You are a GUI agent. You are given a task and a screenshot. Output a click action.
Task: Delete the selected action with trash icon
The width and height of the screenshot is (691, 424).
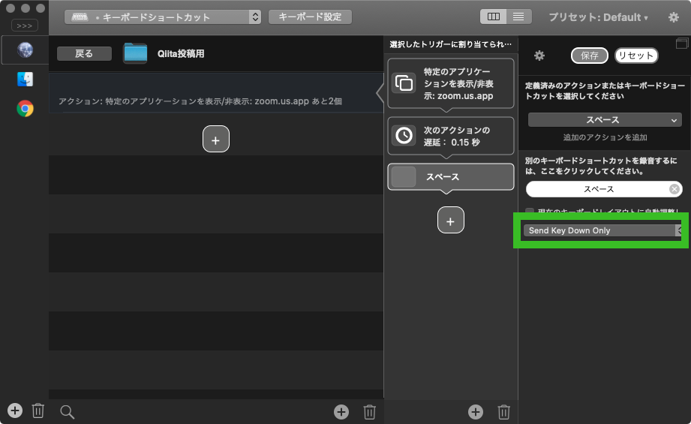[x=503, y=412]
